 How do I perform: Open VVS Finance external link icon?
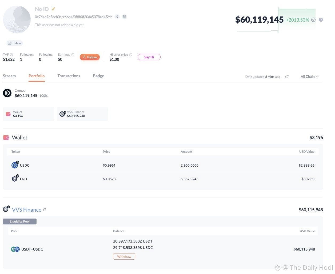click(x=45, y=210)
